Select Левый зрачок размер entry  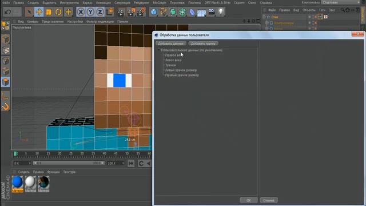[181, 70]
